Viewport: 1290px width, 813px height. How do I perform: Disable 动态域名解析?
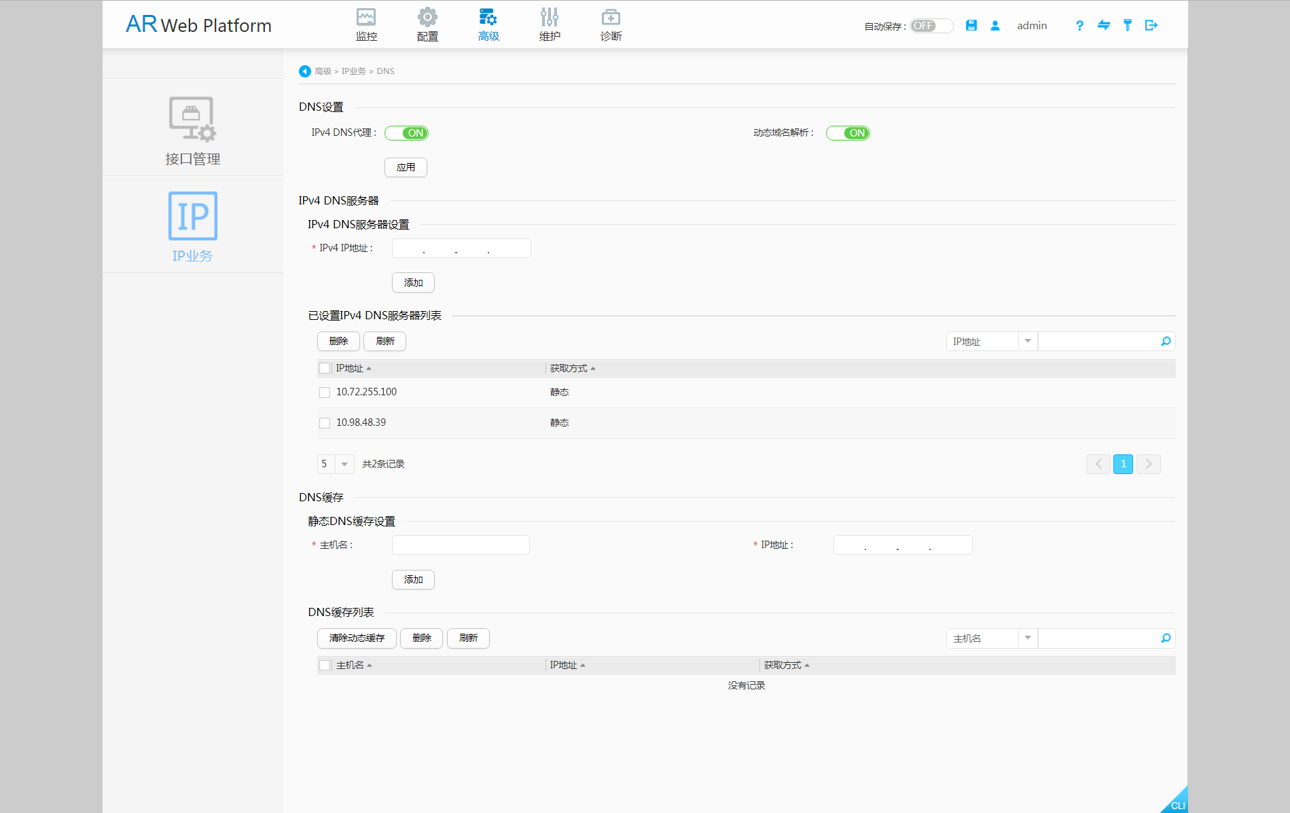[848, 133]
